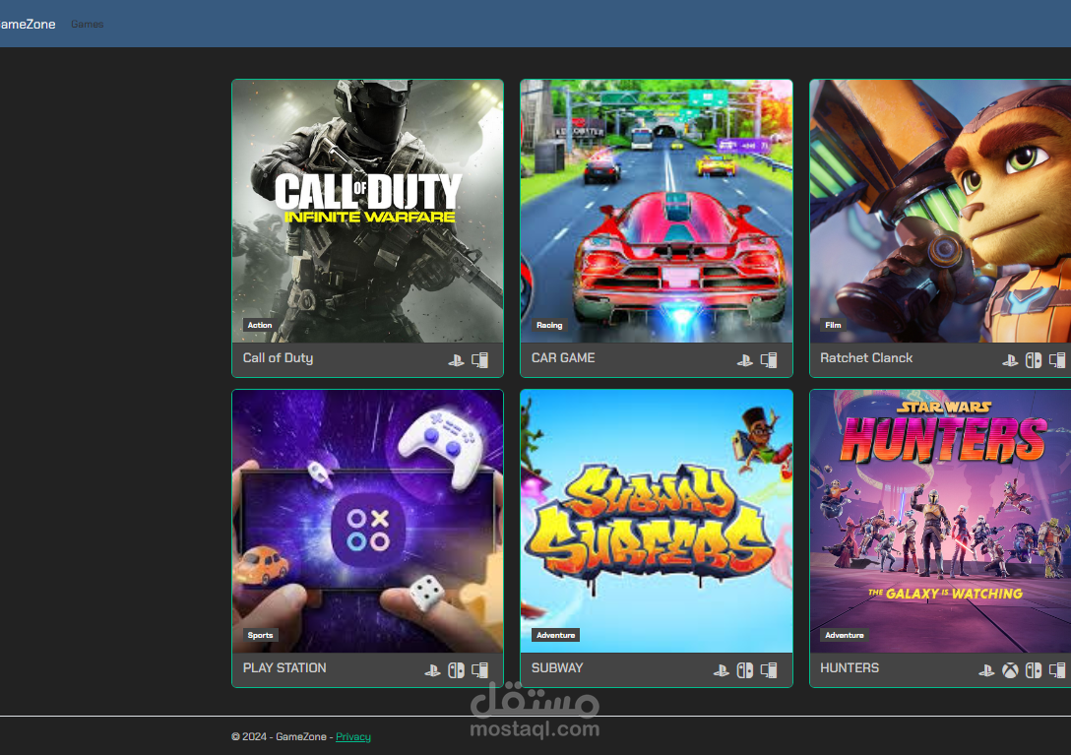1071x755 pixels.
Task: Click the PC icon on SUBWAY card
Action: coord(769,670)
